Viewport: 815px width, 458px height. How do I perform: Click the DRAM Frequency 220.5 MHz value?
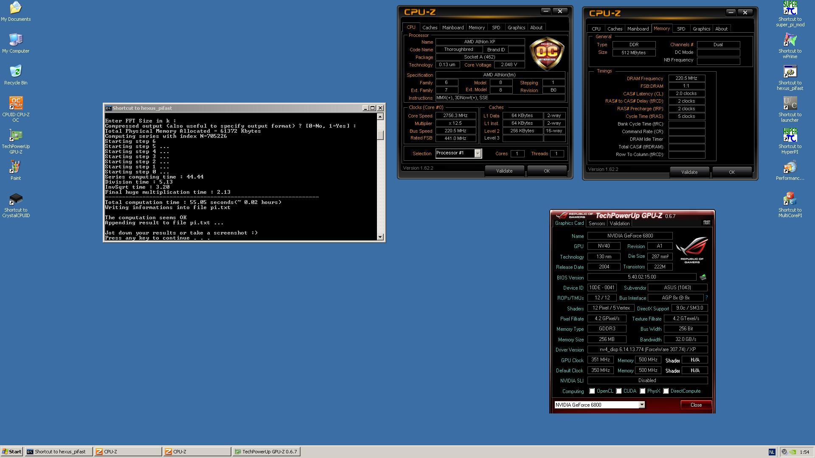[x=686, y=78]
